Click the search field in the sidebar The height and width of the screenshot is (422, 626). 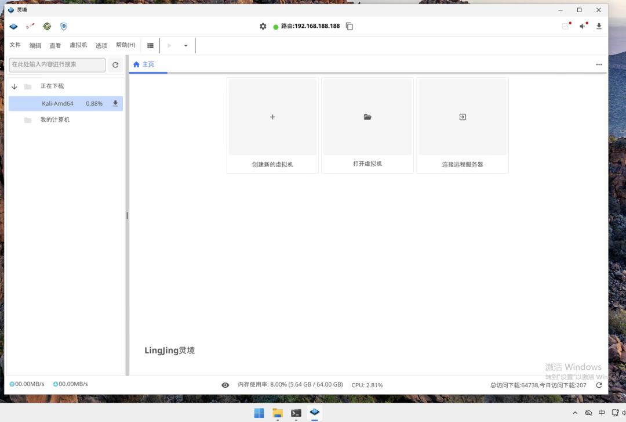pyautogui.click(x=57, y=64)
